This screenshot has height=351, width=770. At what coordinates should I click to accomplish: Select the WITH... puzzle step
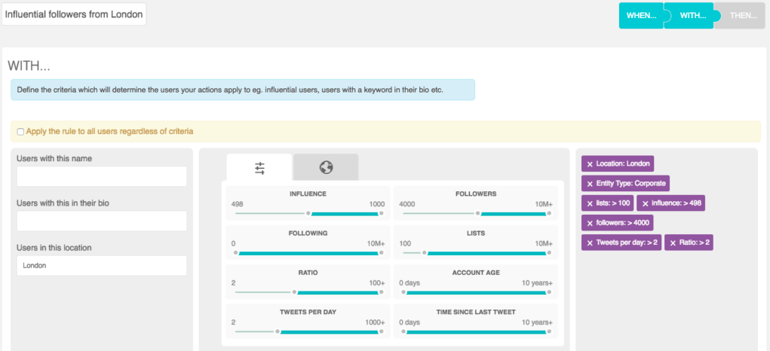click(692, 15)
